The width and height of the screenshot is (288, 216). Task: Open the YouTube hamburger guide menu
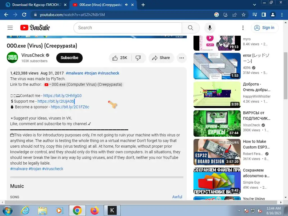(10, 28)
